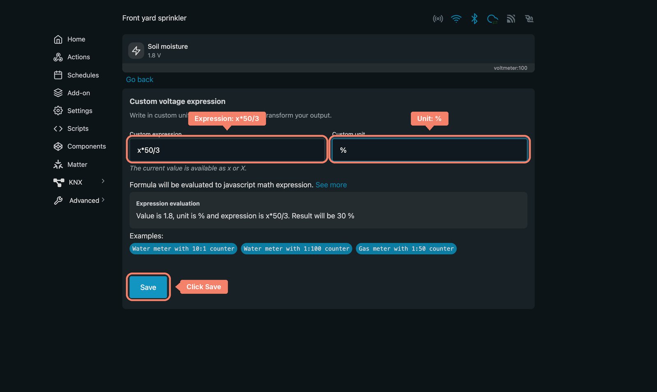Click the voltmeter:100 label

tap(510, 68)
